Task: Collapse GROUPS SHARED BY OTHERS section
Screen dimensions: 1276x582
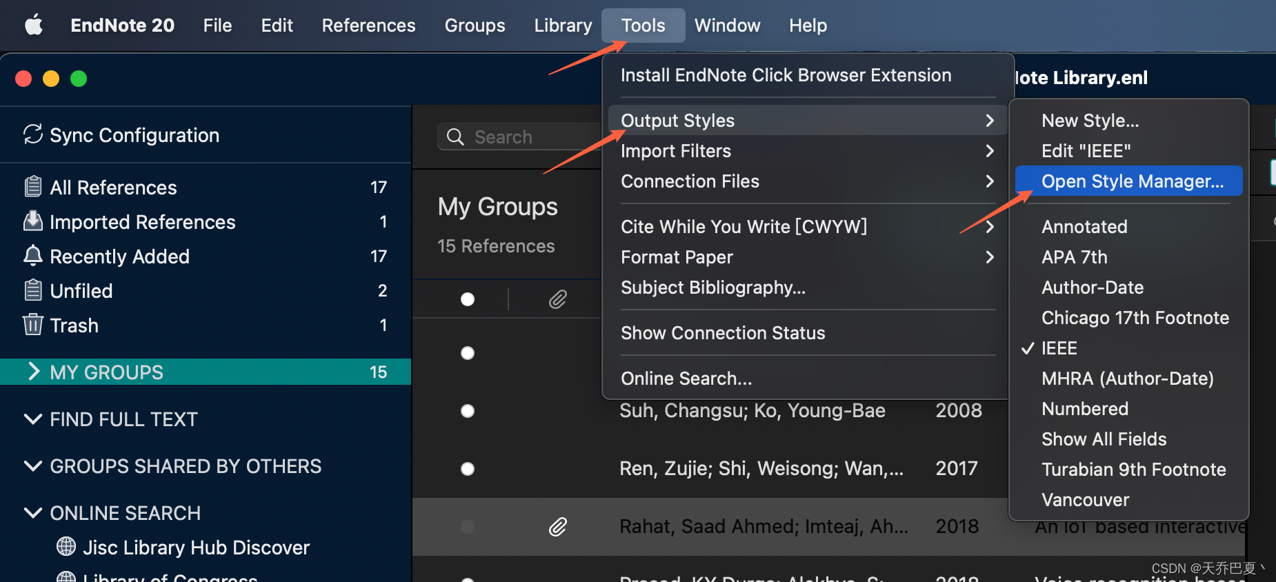Action: 32,465
